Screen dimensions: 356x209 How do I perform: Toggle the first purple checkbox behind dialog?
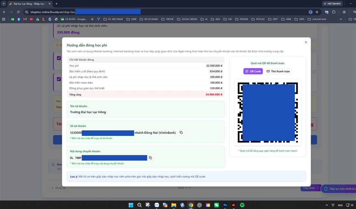tap(59, 58)
